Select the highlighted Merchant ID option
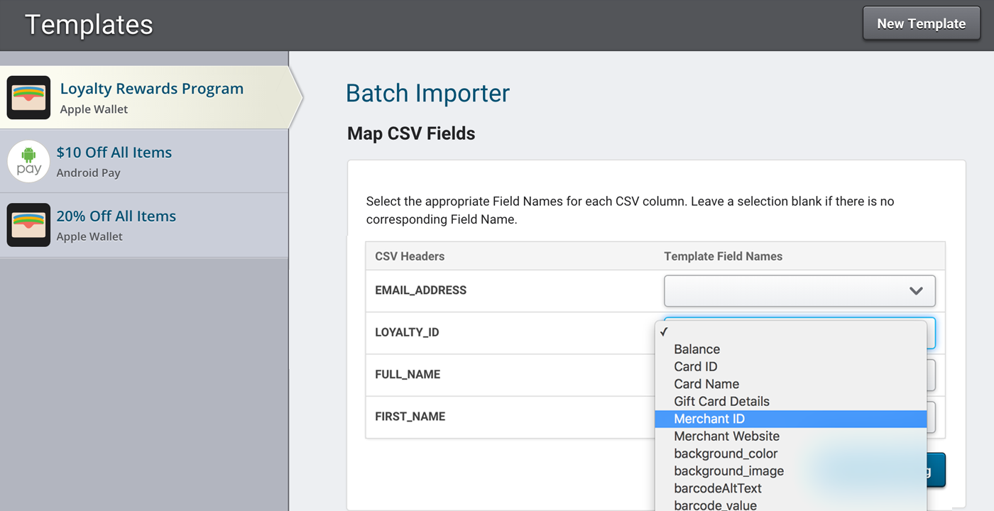Image resolution: width=994 pixels, height=511 pixels. 709,419
